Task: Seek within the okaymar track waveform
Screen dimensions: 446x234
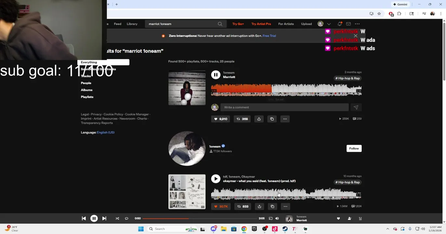Action: coord(286,194)
